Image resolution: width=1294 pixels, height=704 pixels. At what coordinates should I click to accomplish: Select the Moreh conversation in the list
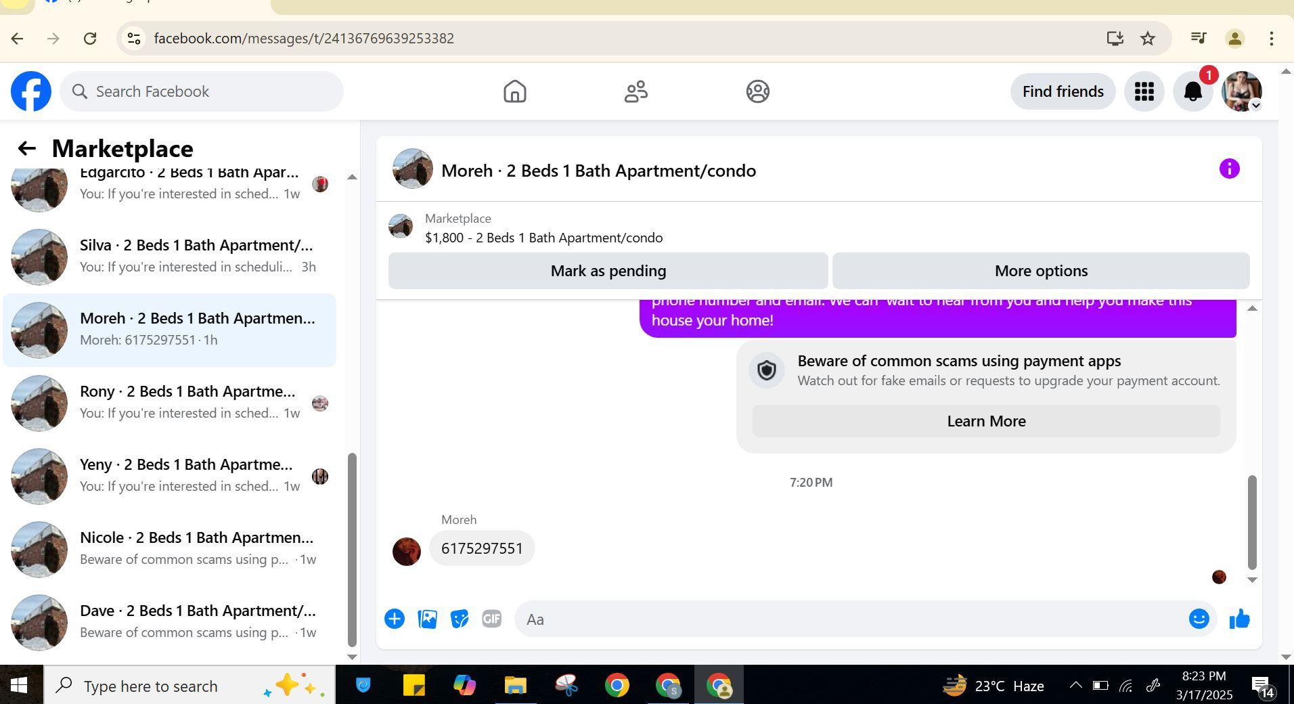170,330
